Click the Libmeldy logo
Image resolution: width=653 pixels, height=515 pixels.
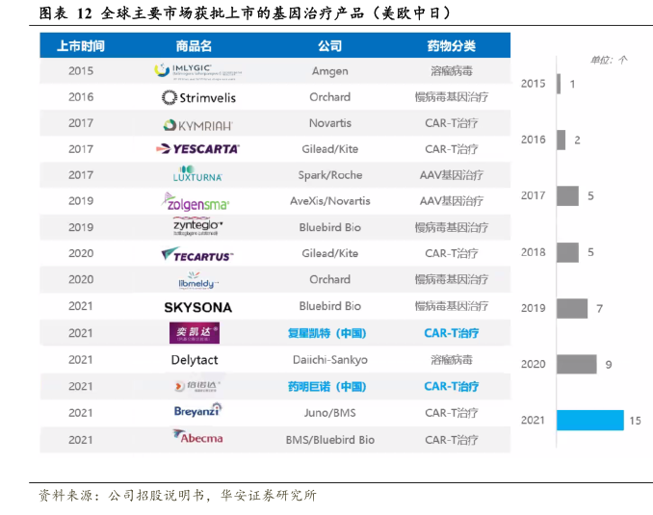(198, 279)
